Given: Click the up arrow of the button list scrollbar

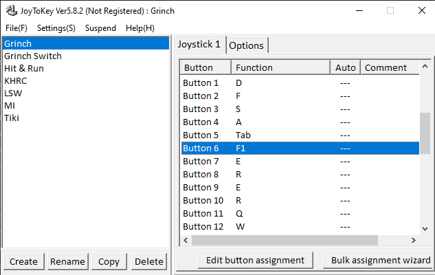Looking at the screenshot, I should [425, 67].
